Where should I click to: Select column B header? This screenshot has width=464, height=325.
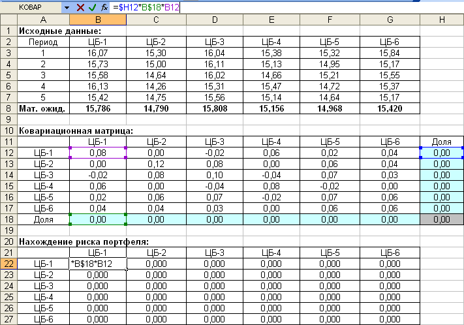(x=97, y=20)
